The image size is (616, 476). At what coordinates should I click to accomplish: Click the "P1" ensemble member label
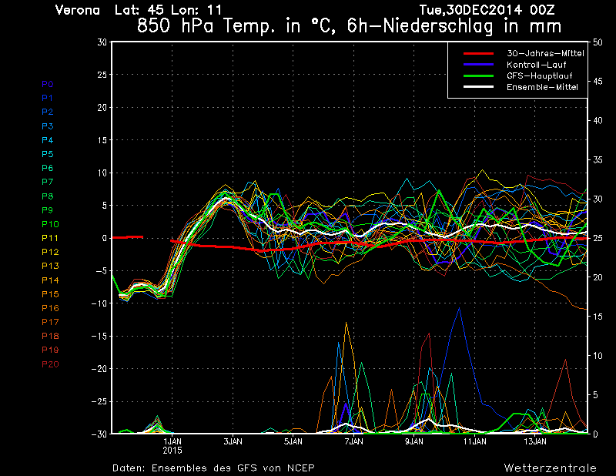click(48, 98)
